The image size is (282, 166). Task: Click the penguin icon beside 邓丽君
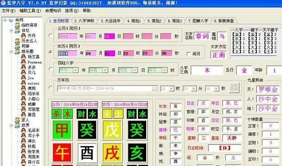click(23, 109)
